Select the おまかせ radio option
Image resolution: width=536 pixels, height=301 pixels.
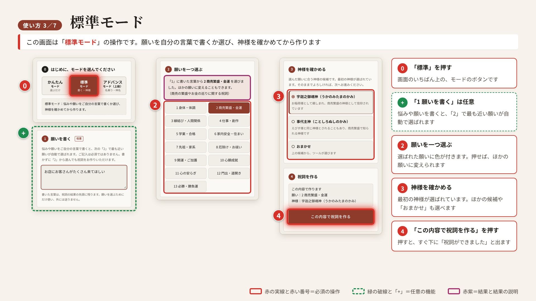[x=331, y=150]
